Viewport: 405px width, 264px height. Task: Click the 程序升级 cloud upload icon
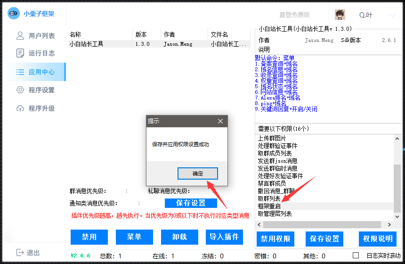coord(20,108)
